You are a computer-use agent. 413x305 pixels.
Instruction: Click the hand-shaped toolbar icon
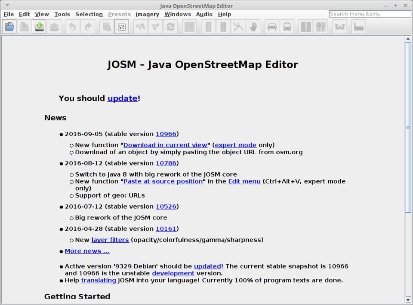pos(253,27)
